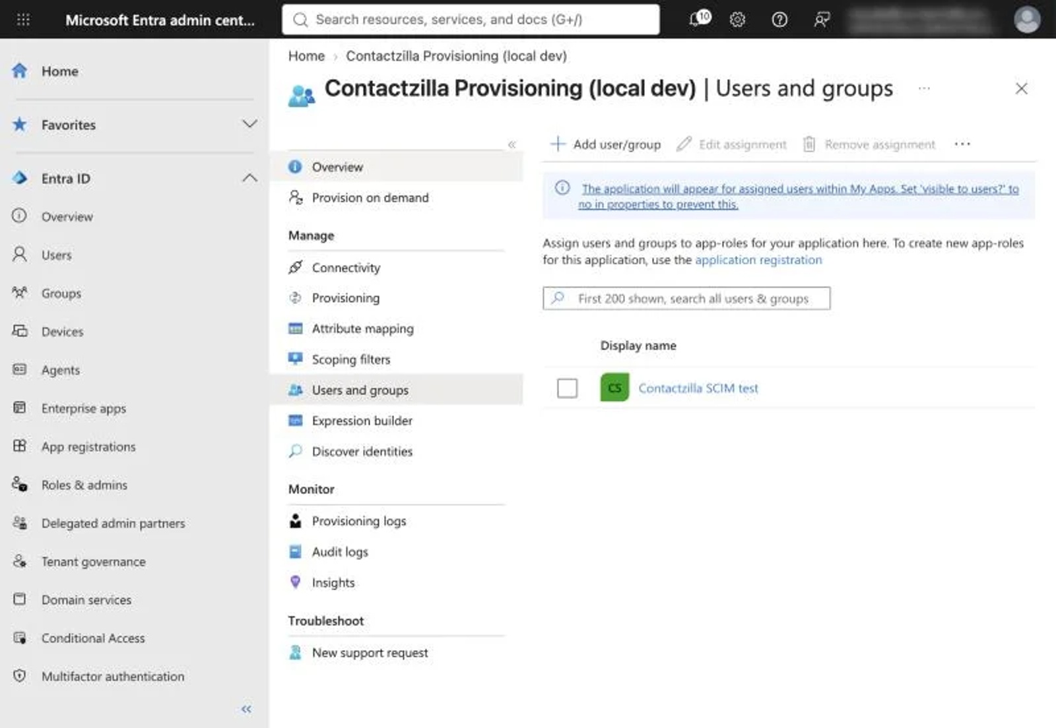Expand the Favorites section

pos(249,124)
